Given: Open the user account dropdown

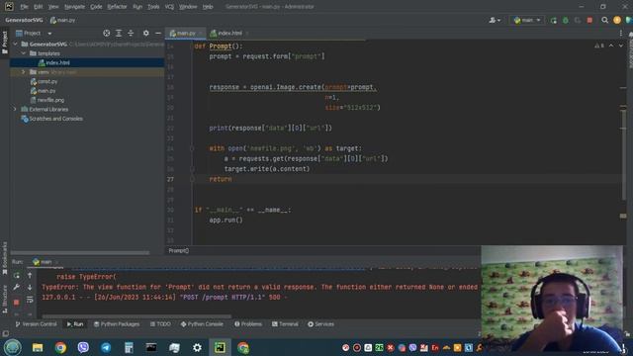Looking at the screenshot, I should (x=495, y=20).
